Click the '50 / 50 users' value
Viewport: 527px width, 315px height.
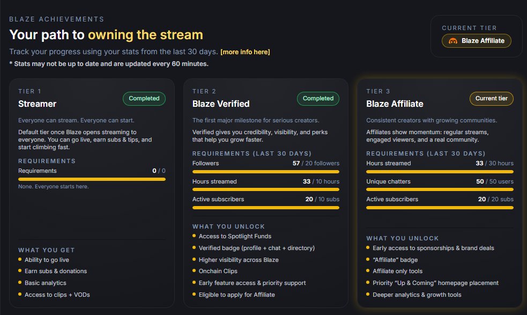coord(495,181)
